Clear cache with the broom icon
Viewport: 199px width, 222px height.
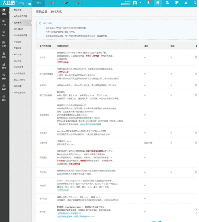coord(186,3)
